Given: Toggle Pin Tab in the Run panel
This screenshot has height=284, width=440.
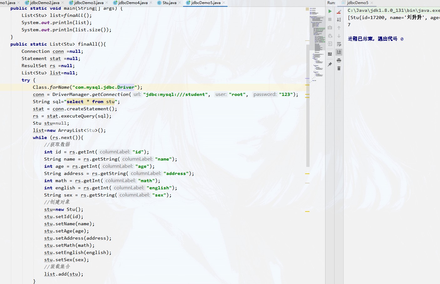Looking at the screenshot, I should click(330, 64).
